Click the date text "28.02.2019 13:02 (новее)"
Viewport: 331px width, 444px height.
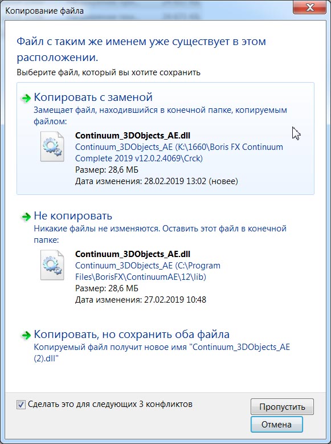(191, 181)
